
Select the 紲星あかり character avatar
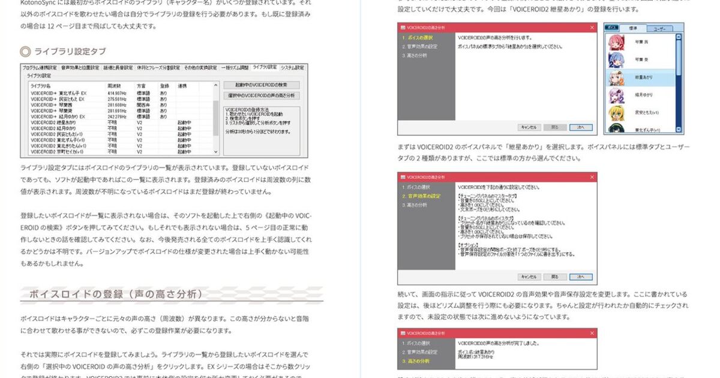(x=617, y=77)
